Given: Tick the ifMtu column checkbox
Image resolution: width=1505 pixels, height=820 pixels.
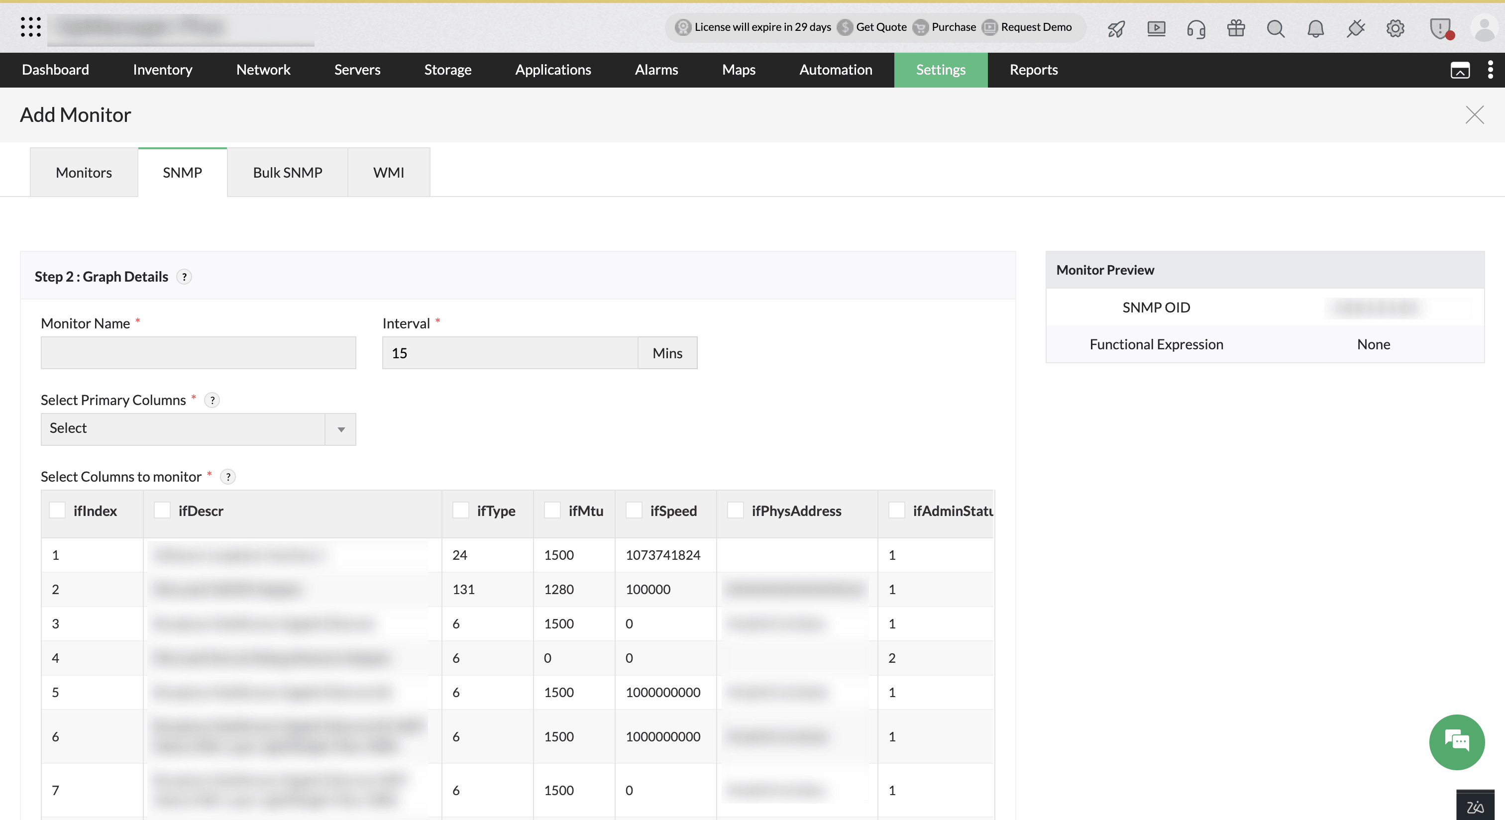Looking at the screenshot, I should [x=552, y=510].
